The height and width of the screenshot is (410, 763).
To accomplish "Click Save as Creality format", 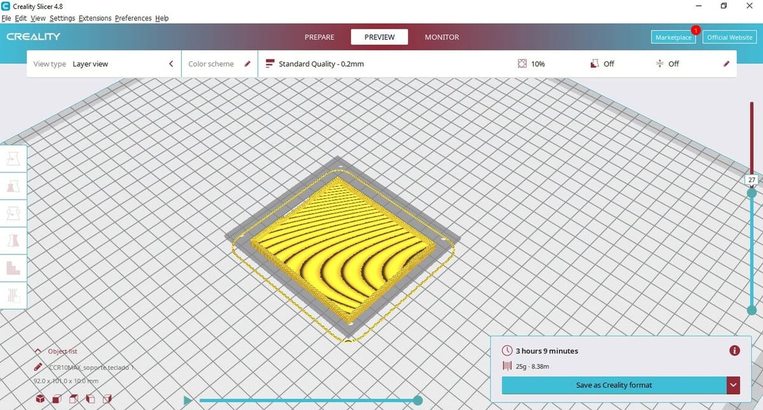I will [614, 385].
